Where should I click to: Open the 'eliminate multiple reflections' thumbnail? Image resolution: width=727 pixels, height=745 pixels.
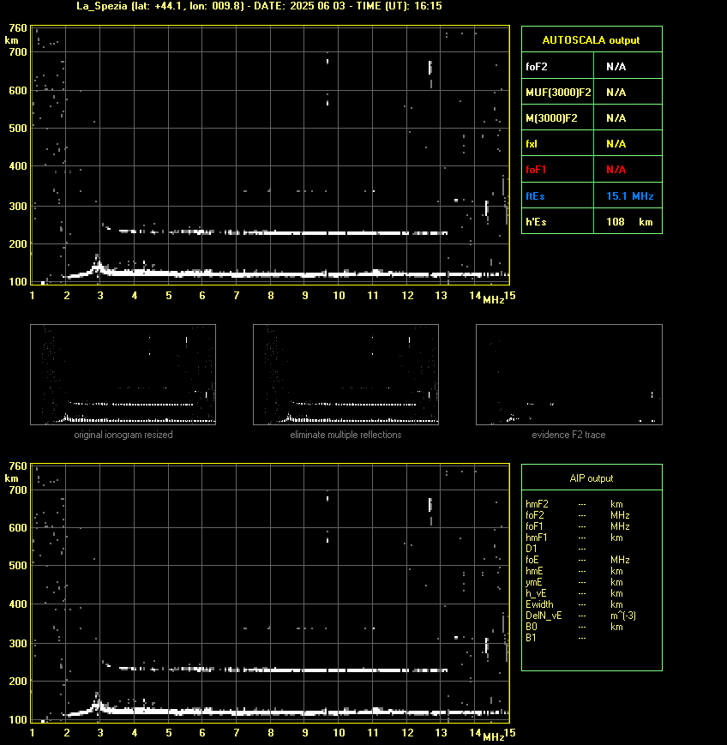pyautogui.click(x=345, y=375)
